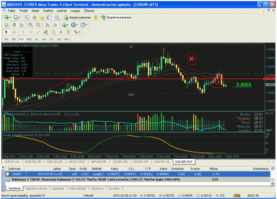Viewport: 277px width, 199px height.
Task: Open the Sąskaitos istorija tab
Action: (x=36, y=188)
